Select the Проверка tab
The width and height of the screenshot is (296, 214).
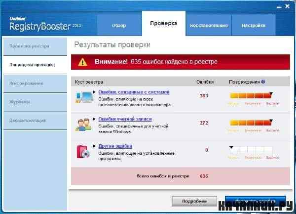point(164,23)
